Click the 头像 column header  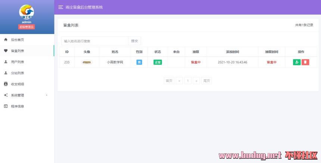pyautogui.click(x=87, y=52)
